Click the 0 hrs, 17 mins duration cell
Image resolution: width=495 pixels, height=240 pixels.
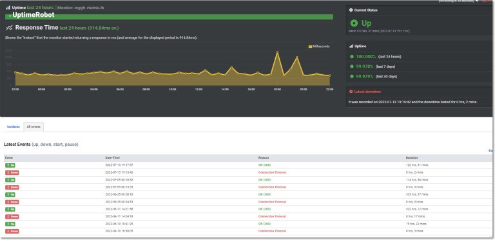click(416, 216)
